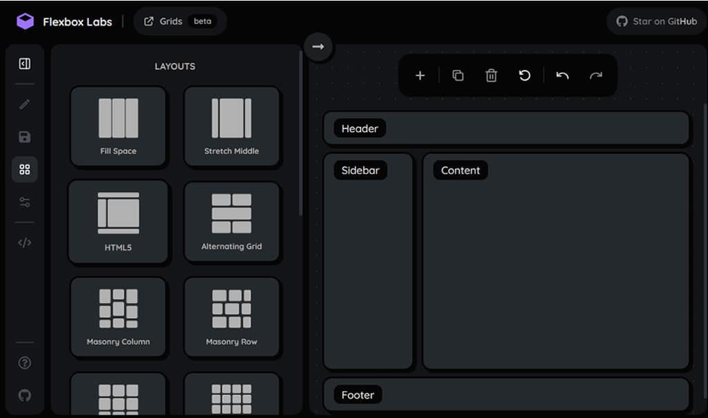The width and height of the screenshot is (708, 418).
Task: Click the help question mark icon
Action: click(25, 363)
